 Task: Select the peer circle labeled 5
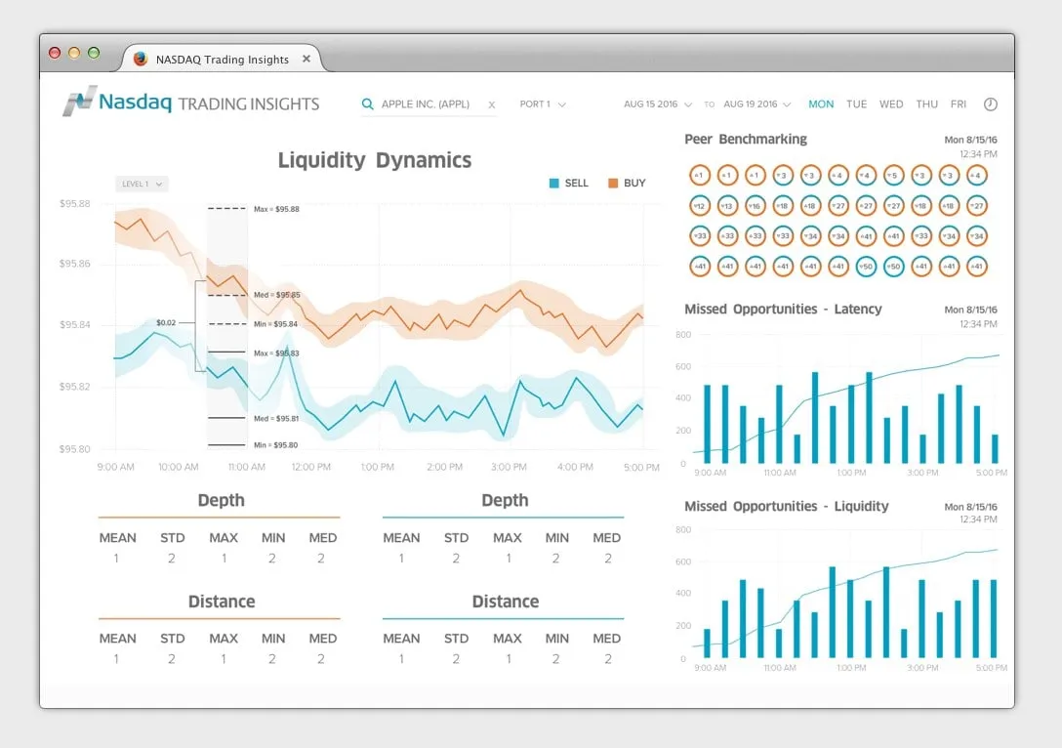coord(893,175)
